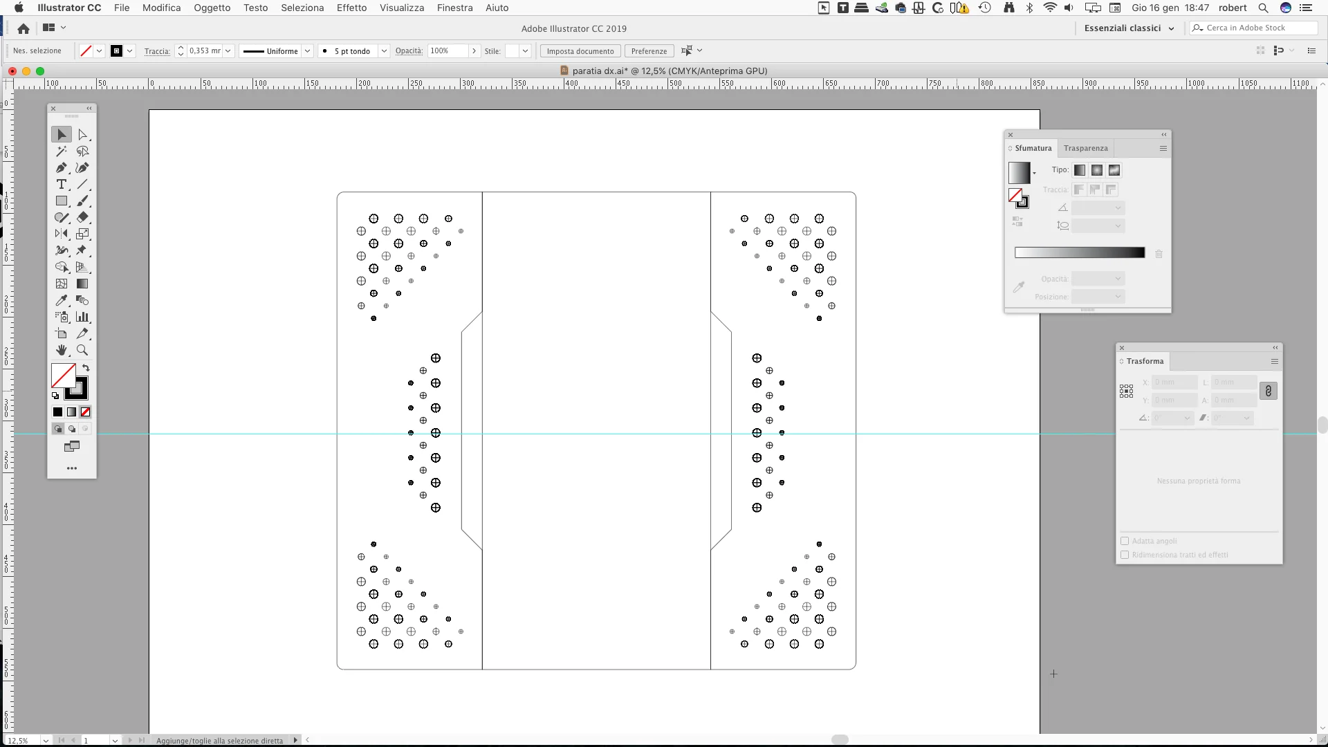This screenshot has width=1328, height=747.
Task: Open stroke weight dropdown
Action: pyautogui.click(x=228, y=50)
